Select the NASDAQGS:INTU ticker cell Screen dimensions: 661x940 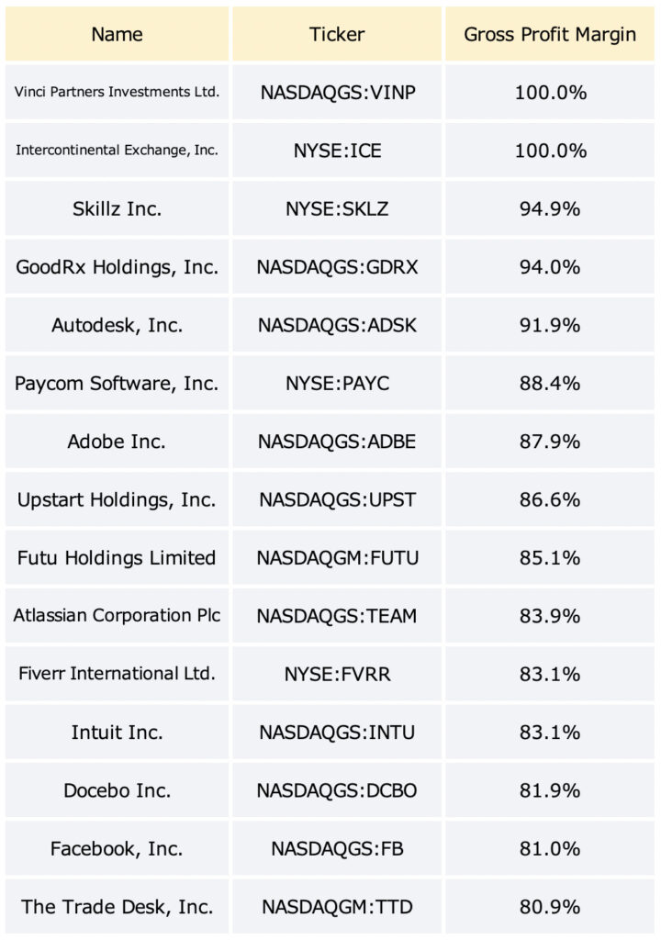point(337,732)
